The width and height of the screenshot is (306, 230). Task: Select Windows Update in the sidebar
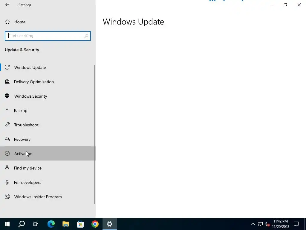(48, 67)
